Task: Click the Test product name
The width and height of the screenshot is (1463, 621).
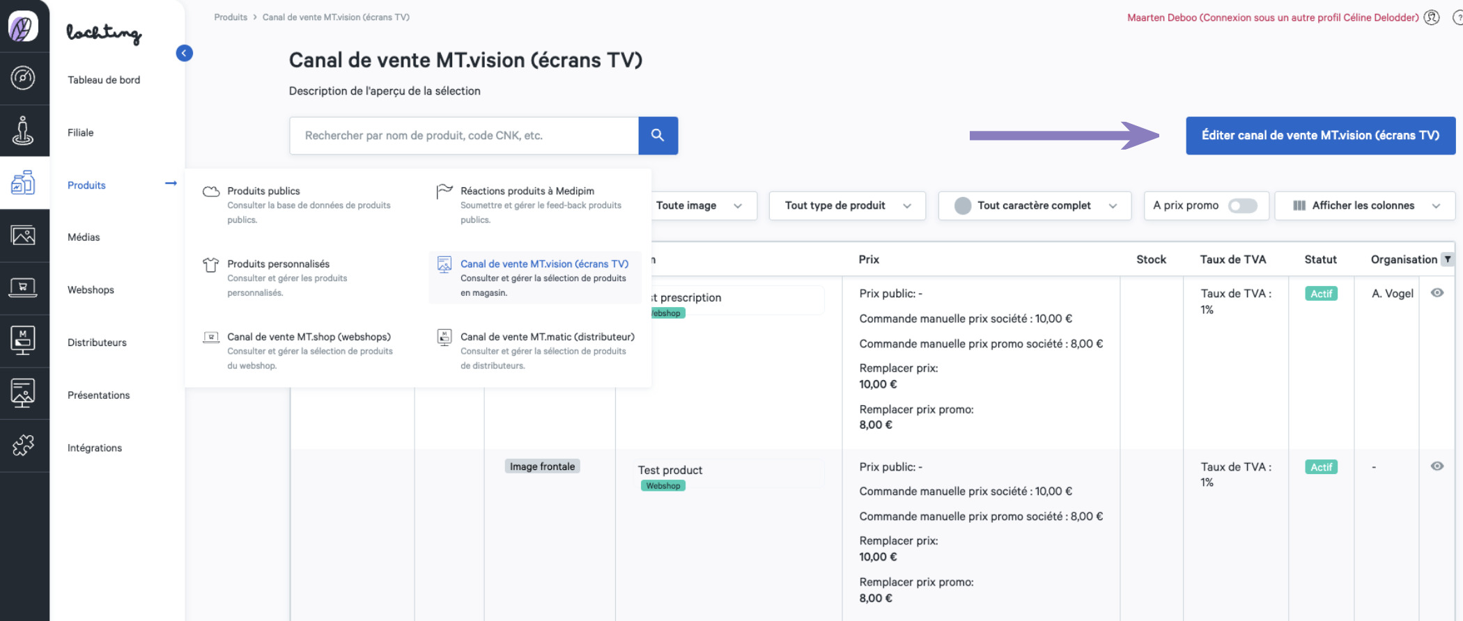Action: click(x=670, y=470)
